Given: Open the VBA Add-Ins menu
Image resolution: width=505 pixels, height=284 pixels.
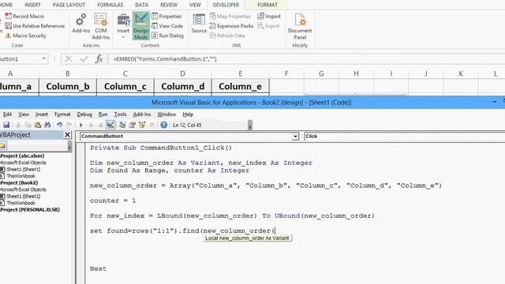Looking at the screenshot, I should pos(142,114).
